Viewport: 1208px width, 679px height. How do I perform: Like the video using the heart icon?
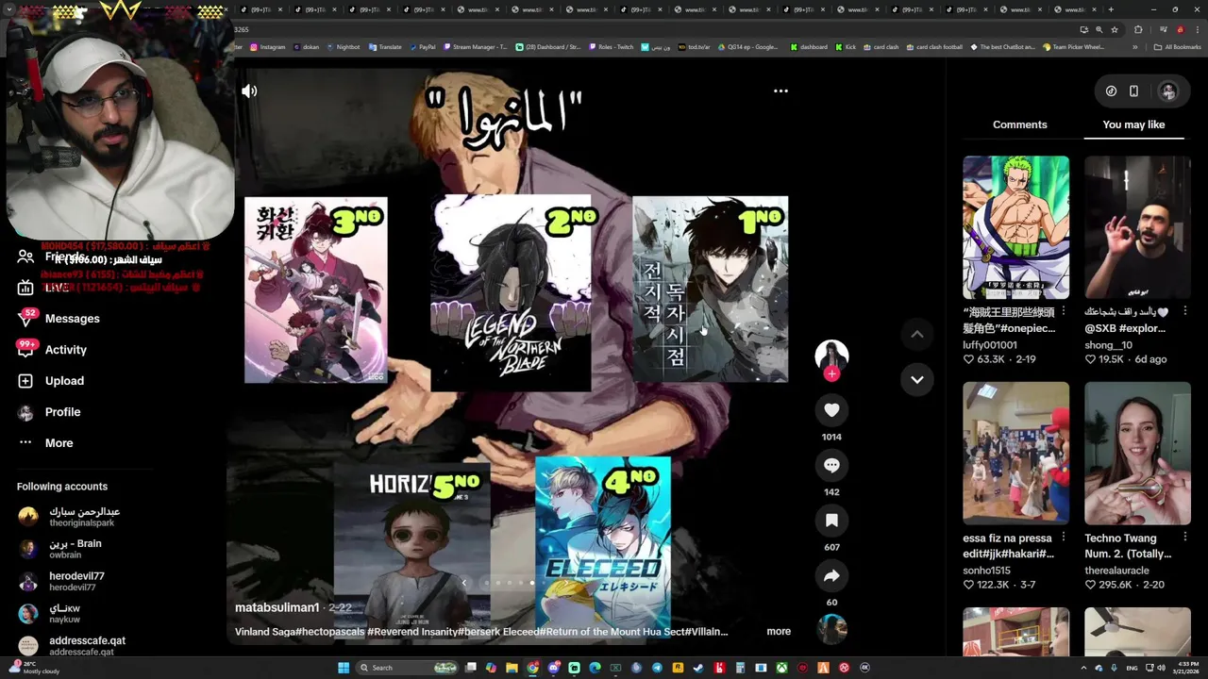[x=831, y=410]
